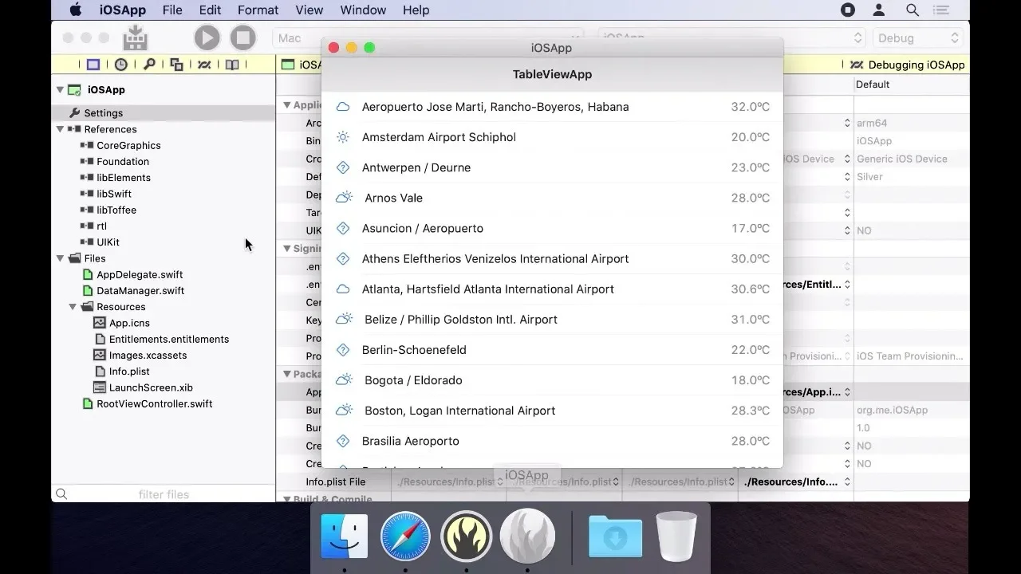The width and height of the screenshot is (1021, 574).
Task: Open the Help menu
Action: [416, 10]
